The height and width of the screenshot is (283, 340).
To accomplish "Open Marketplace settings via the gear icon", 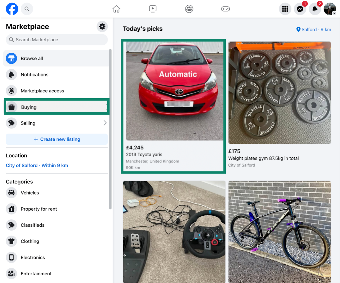I will [102, 26].
